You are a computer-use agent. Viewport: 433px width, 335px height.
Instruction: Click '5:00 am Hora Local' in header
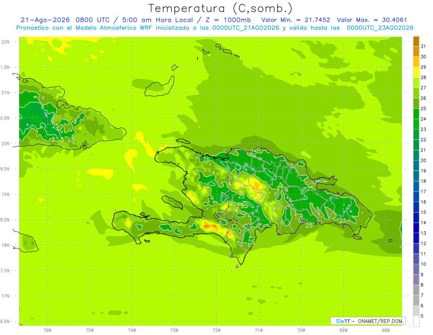157,20
